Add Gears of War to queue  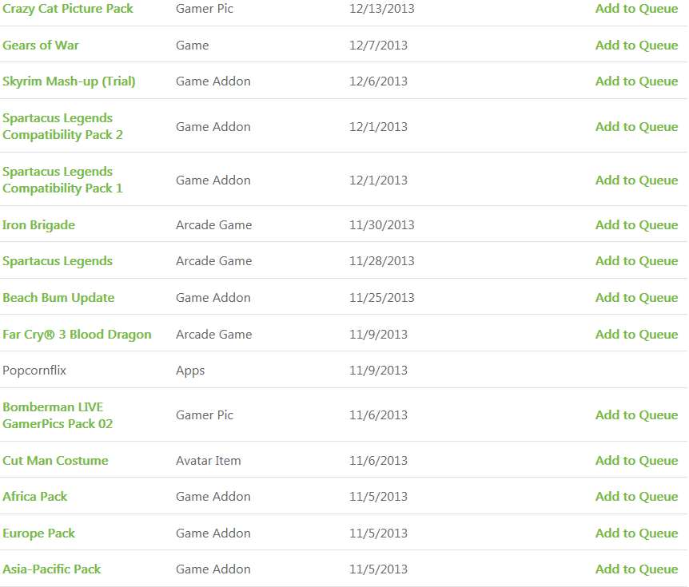pyautogui.click(x=637, y=46)
